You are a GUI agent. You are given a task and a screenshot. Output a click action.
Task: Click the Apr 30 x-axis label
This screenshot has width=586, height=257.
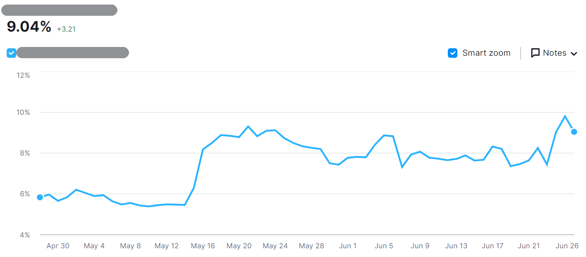pos(58,246)
